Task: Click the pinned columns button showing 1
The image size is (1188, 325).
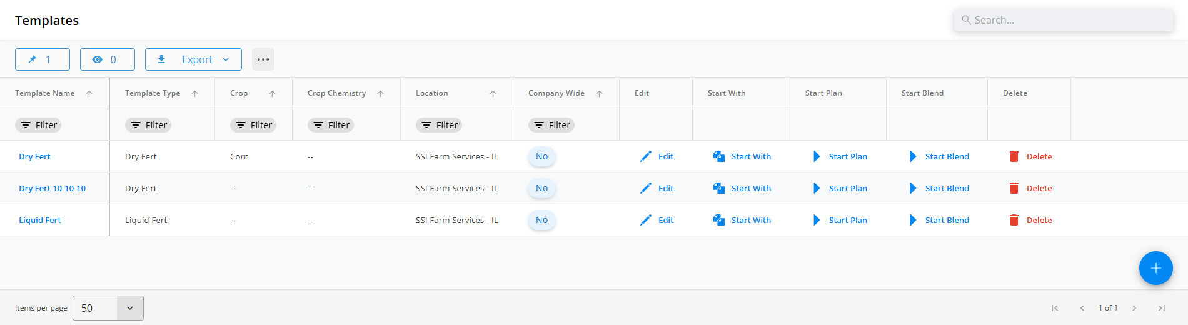Action: [x=43, y=59]
